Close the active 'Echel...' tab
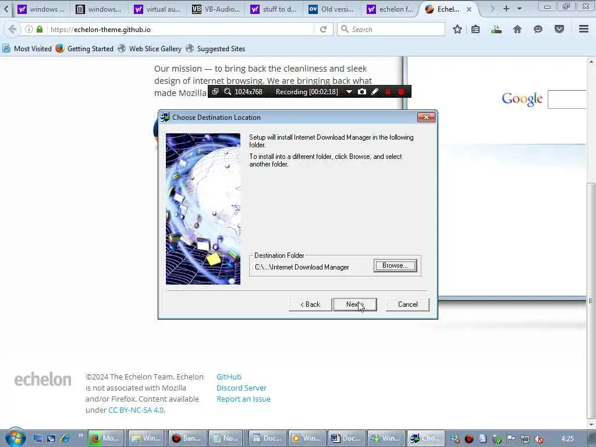Viewport: 596px width, 447px height. (x=469, y=9)
